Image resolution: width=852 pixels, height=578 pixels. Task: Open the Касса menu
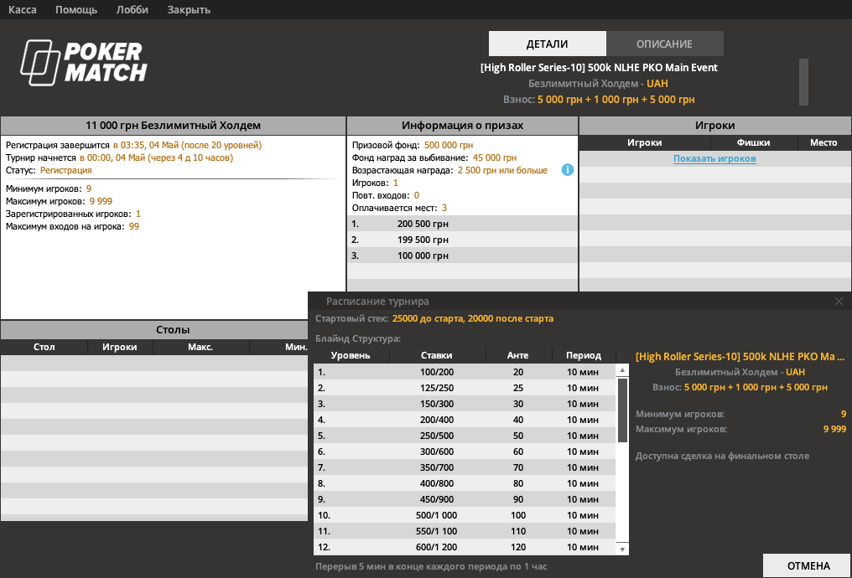pyautogui.click(x=22, y=10)
